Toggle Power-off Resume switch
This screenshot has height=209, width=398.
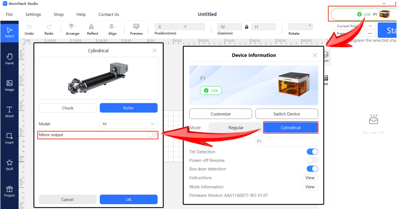tap(312, 160)
